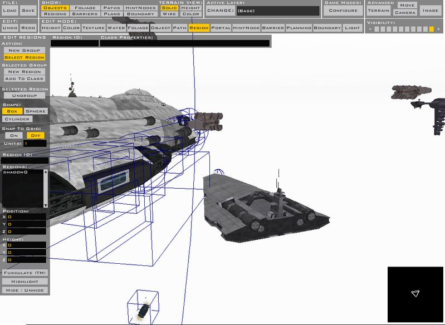Viewport: 445px width, 325px height.
Task: Select the first visibility square beside minus
Action: 376,29
